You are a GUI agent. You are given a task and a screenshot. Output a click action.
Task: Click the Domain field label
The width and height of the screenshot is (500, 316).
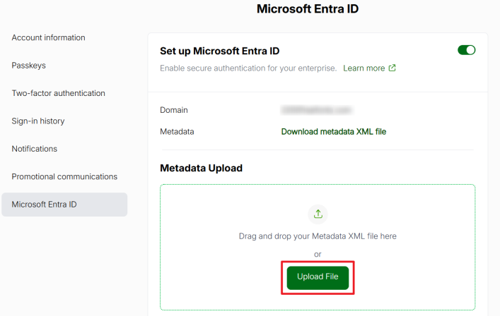pos(174,110)
